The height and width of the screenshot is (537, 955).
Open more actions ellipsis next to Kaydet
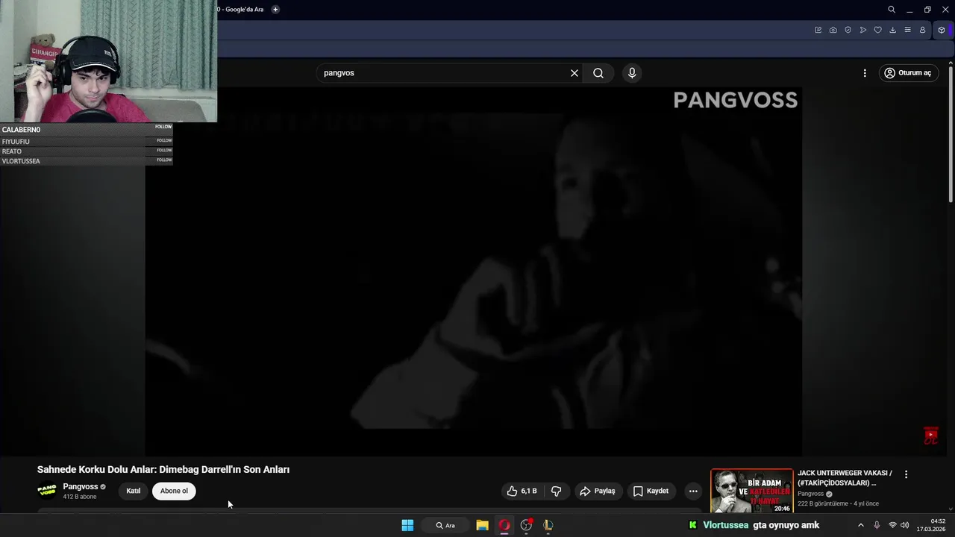(693, 491)
